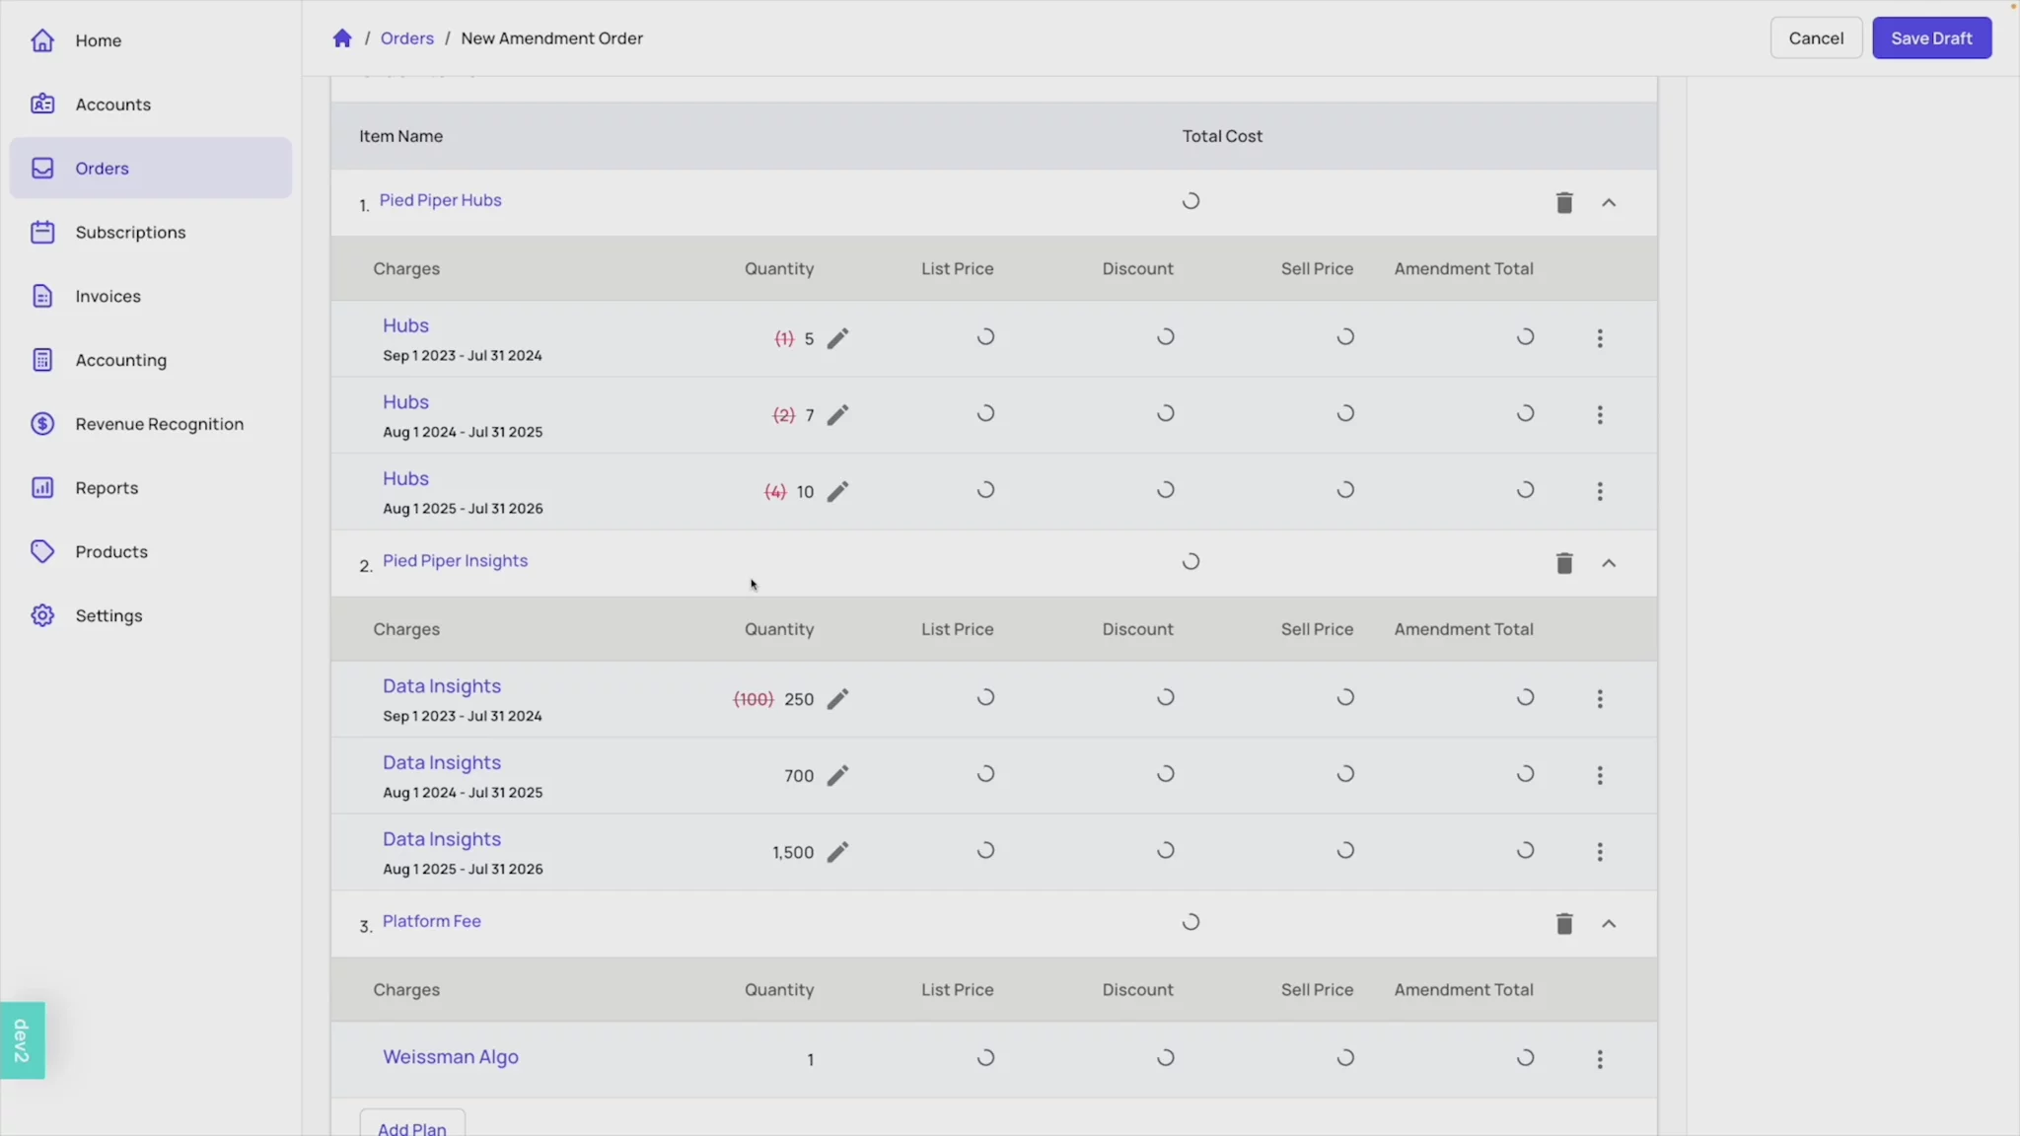This screenshot has height=1136, width=2020.
Task: Open Subscriptions in the sidebar
Action: click(130, 233)
